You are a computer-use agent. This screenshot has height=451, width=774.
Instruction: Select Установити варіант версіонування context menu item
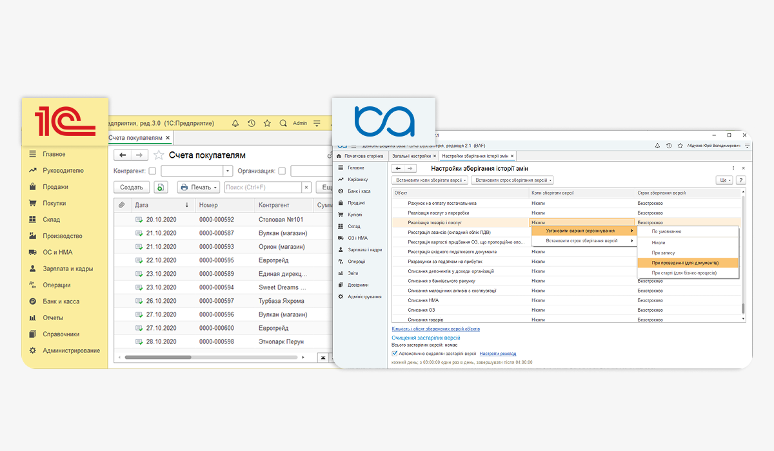click(x=584, y=231)
